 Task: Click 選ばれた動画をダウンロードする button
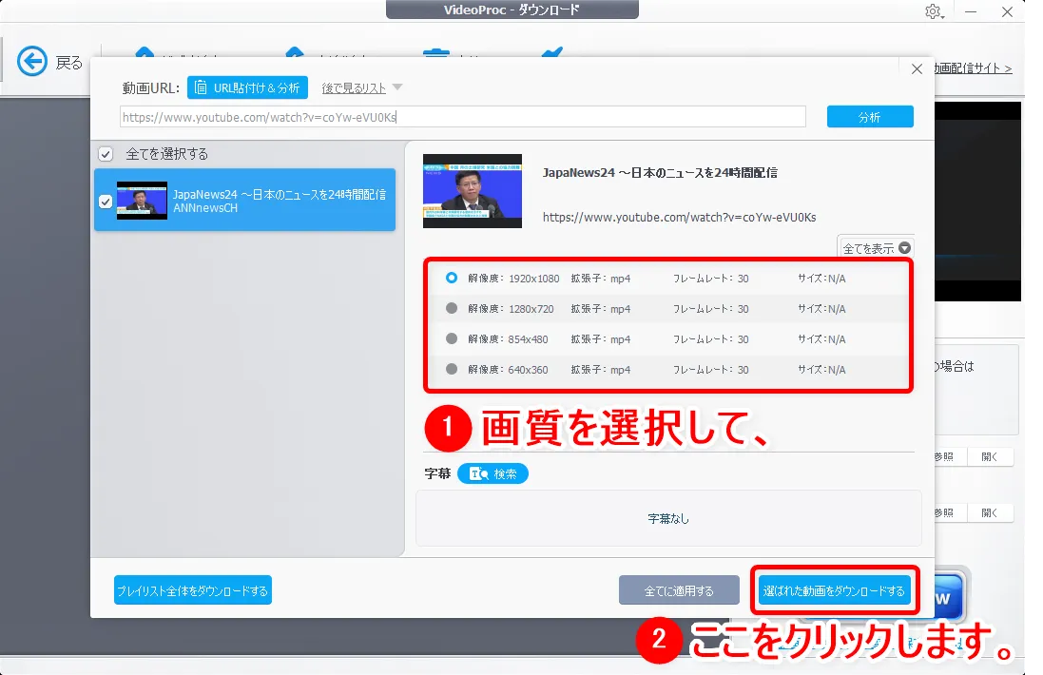point(834,590)
